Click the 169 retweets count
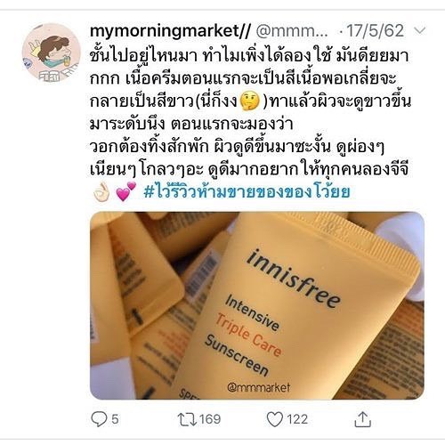This screenshot has height=445, width=445. click(210, 419)
